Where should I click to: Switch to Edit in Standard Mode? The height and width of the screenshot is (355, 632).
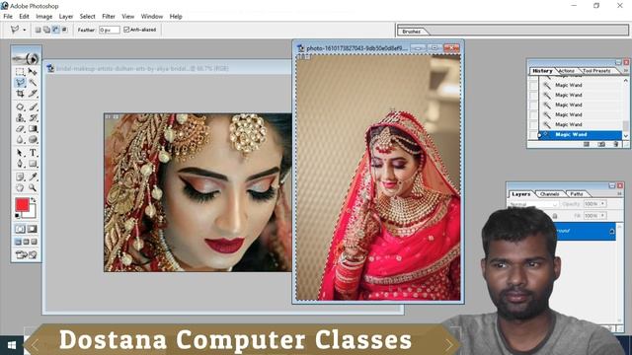pos(20,229)
